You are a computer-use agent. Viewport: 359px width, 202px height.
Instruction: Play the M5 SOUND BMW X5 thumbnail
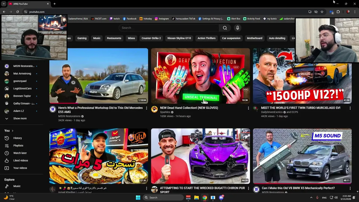pos(302,156)
